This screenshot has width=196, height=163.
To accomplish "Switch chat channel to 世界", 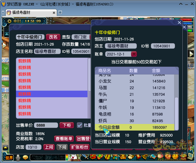I will pyautogui.click(x=9, y=158).
